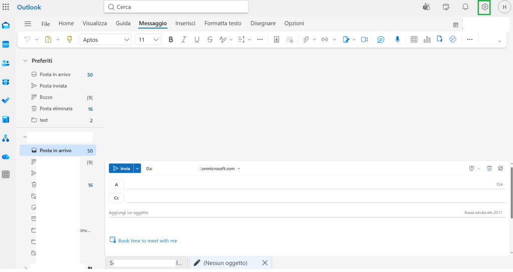Open the Teams meet-now icon in header
513x272 pixels.
[x=426, y=7]
